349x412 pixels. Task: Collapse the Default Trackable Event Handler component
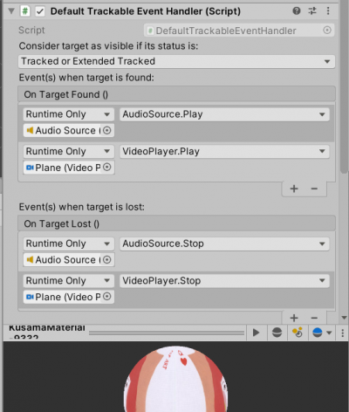tap(11, 11)
